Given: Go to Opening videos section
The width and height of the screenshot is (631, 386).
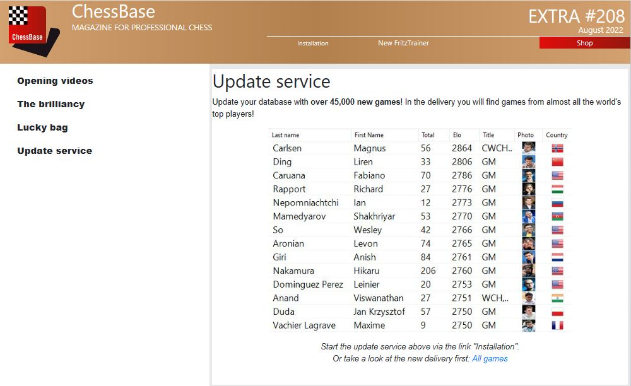Looking at the screenshot, I should coord(55,81).
